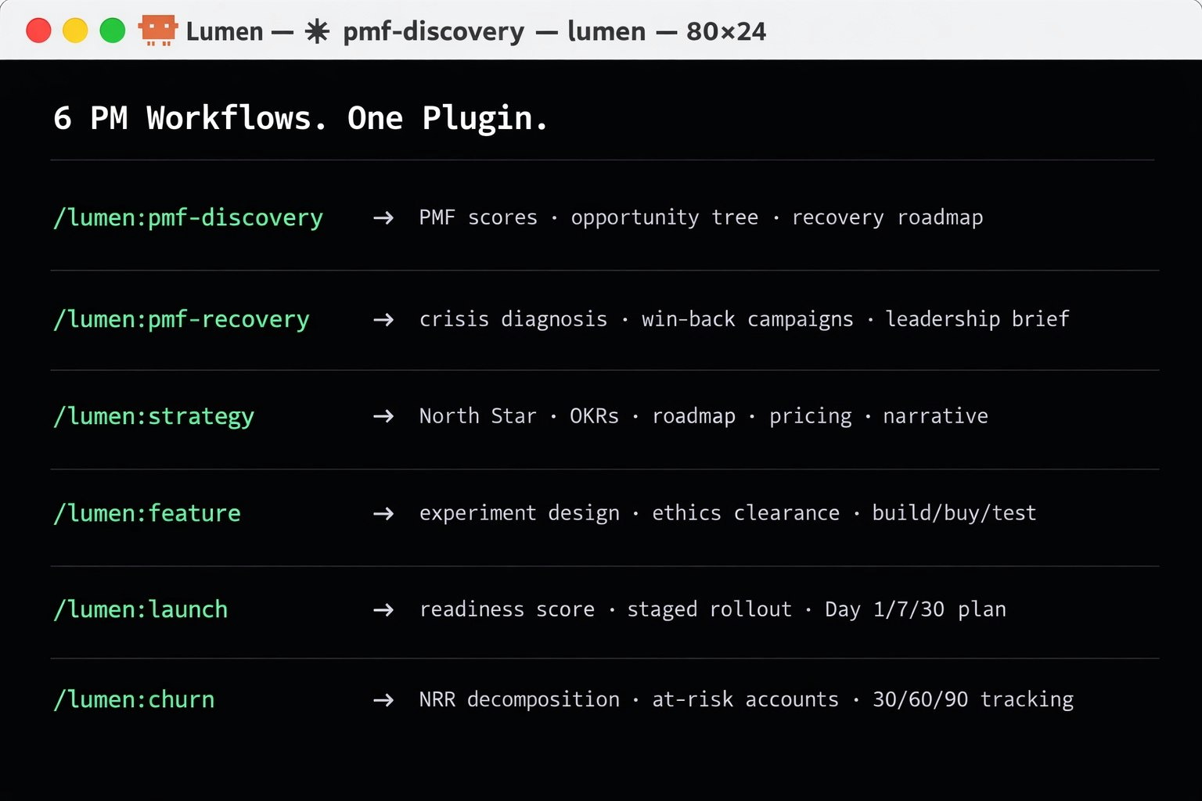Click 'North Star' in the strategy row
Image resolution: width=1202 pixels, height=801 pixels.
point(477,417)
